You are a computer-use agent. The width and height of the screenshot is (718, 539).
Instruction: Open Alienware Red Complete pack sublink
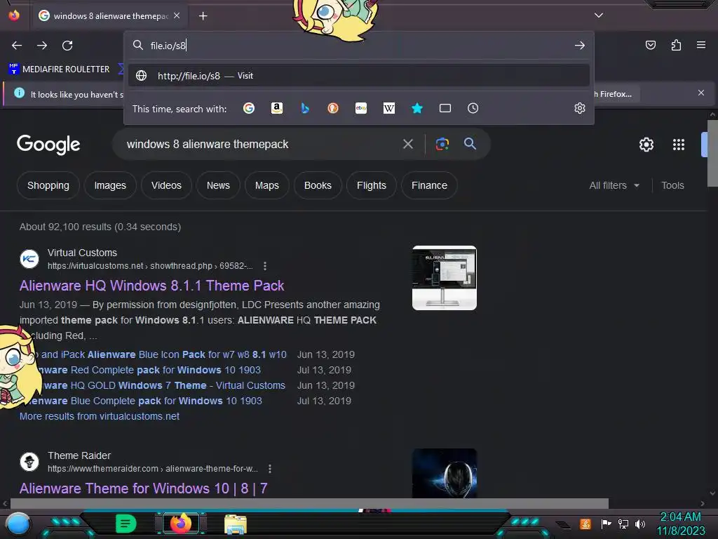coord(147,370)
